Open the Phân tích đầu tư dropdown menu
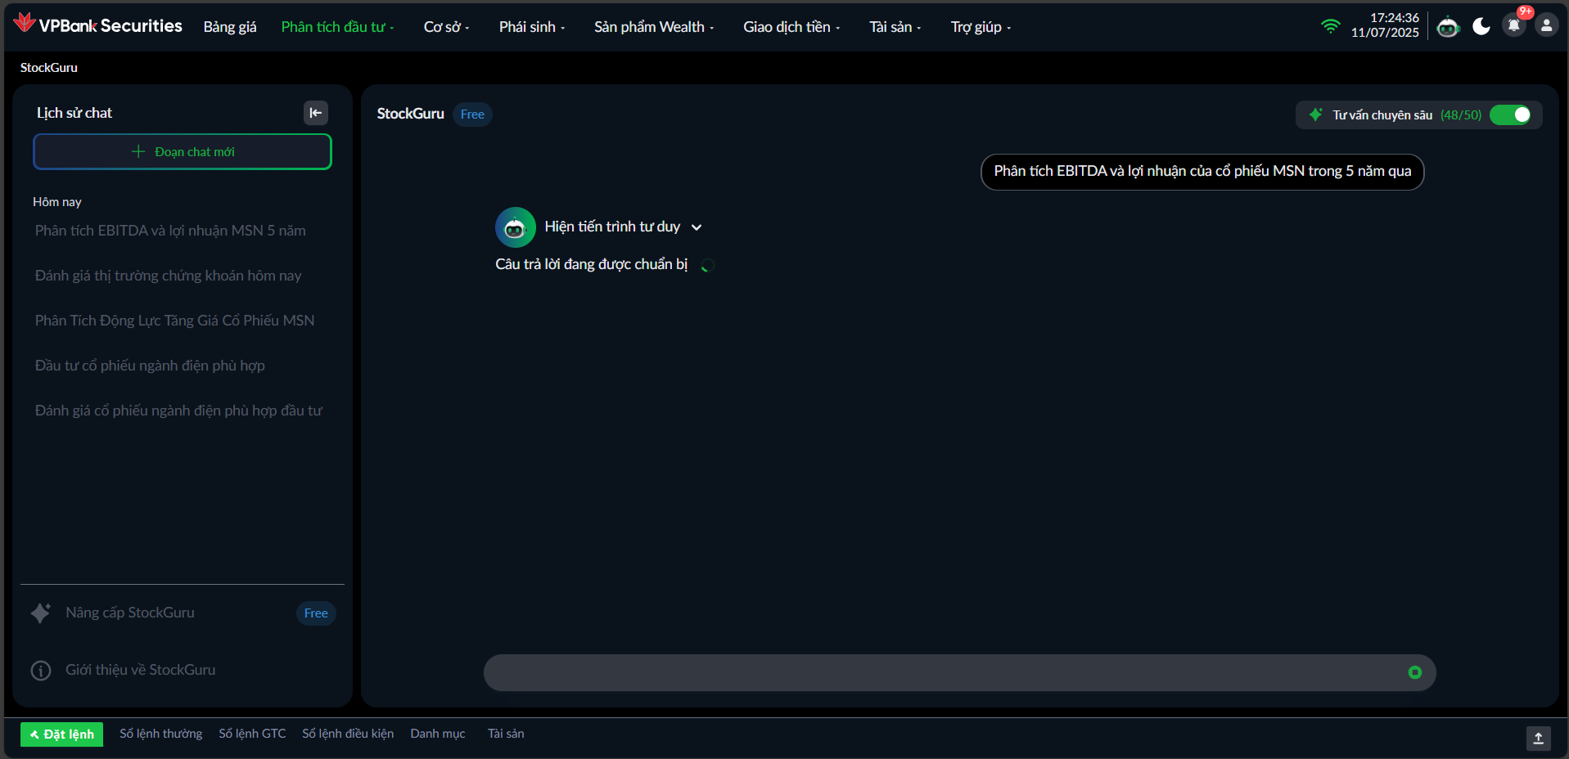 (337, 27)
